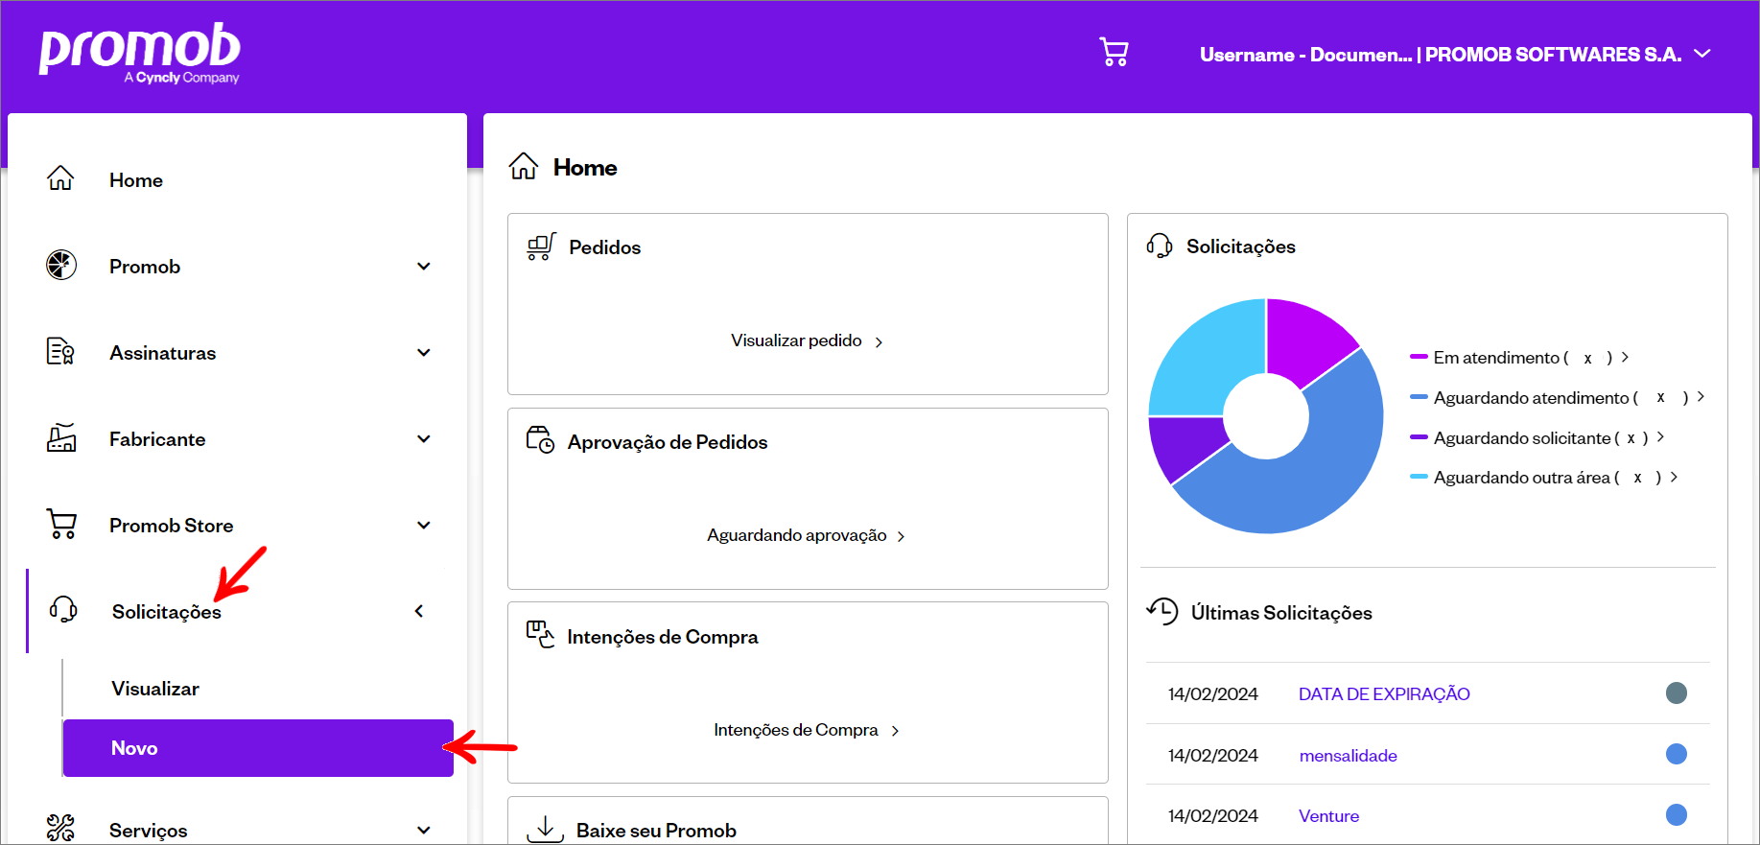Click the Assinaturas menu label
The image size is (1760, 845).
pos(163,352)
